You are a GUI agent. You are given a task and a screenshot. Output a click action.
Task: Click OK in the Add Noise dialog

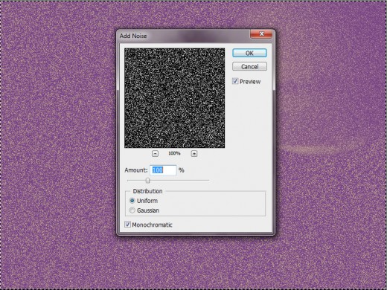pyautogui.click(x=249, y=53)
